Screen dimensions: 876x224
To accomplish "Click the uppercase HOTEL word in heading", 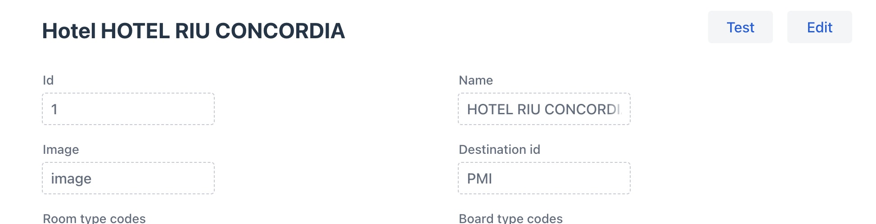I will pyautogui.click(x=135, y=31).
